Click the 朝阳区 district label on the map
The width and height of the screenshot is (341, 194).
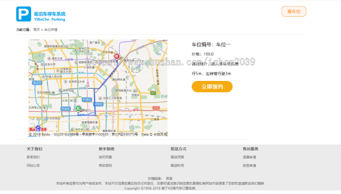(x=98, y=104)
